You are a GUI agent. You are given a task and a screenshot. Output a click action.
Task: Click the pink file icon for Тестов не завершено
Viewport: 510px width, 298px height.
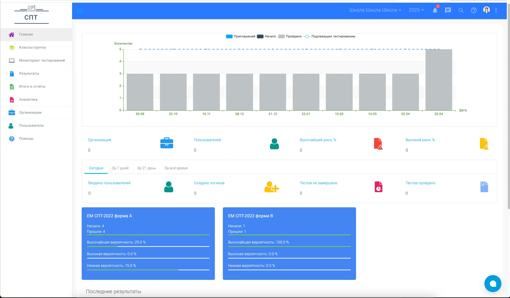tap(378, 187)
